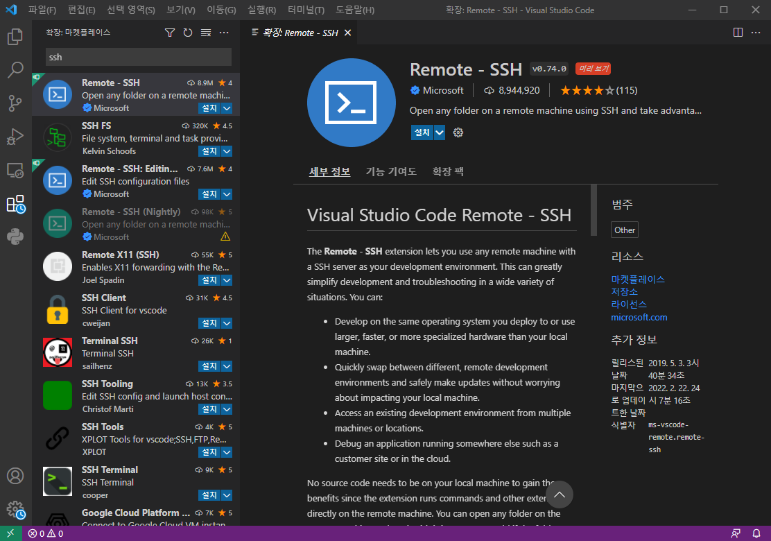Refresh the extensions marketplace list
Viewport: 771px width, 541px height.
(188, 33)
